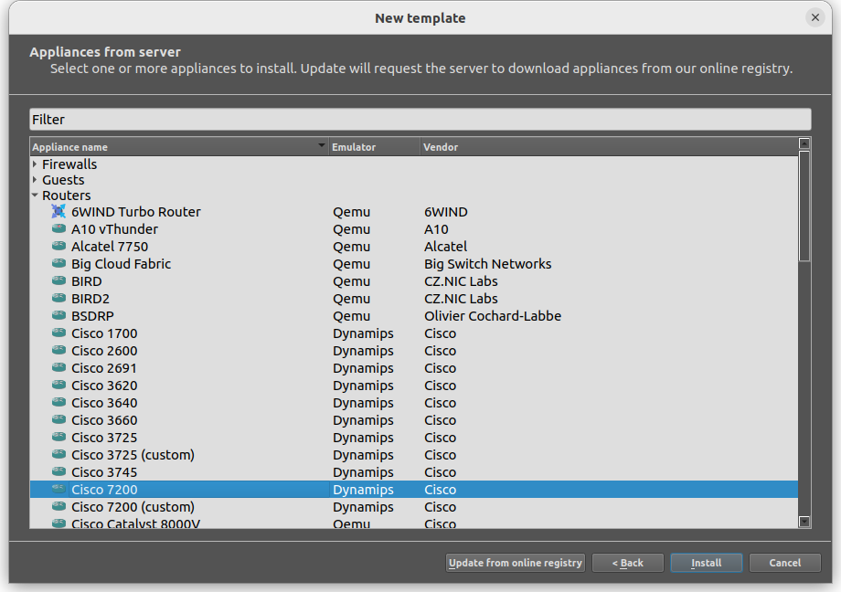Cancel the New template dialog
Viewport: 841px width, 592px height.
(x=784, y=563)
